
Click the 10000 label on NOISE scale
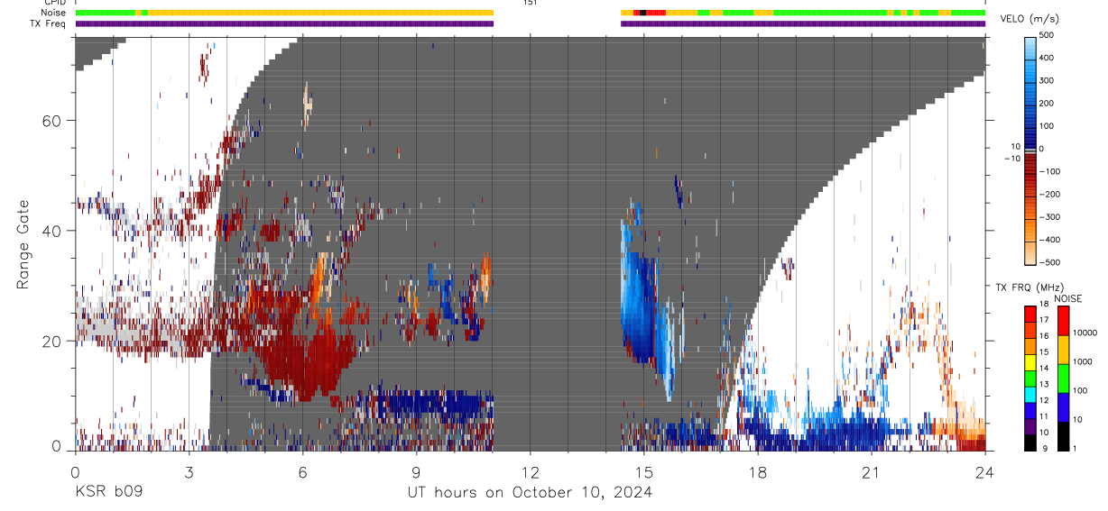coord(1084,333)
